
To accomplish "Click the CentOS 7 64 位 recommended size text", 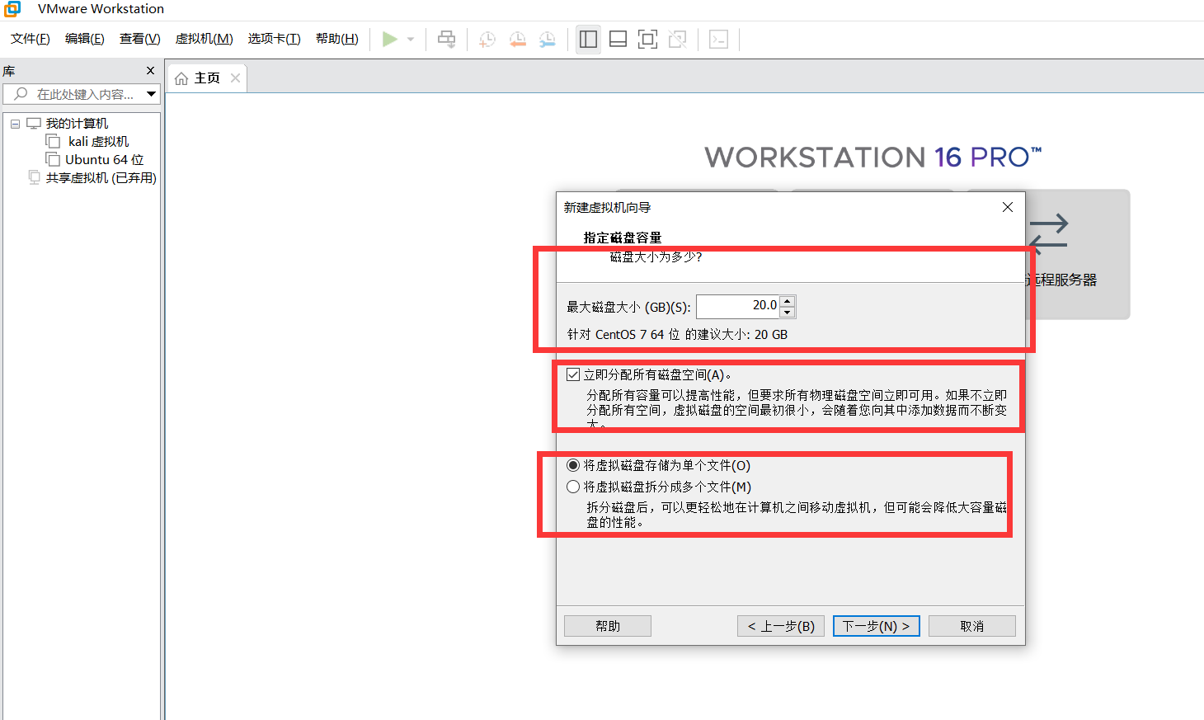I will [677, 334].
